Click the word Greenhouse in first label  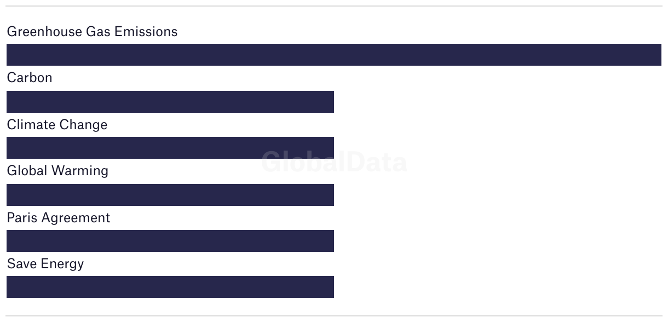pos(44,32)
